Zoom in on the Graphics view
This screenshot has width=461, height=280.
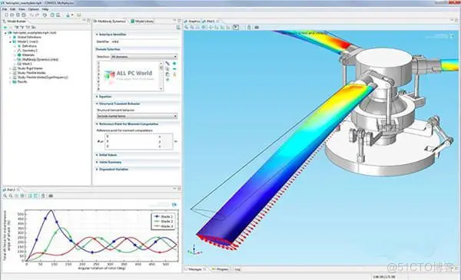[187, 28]
